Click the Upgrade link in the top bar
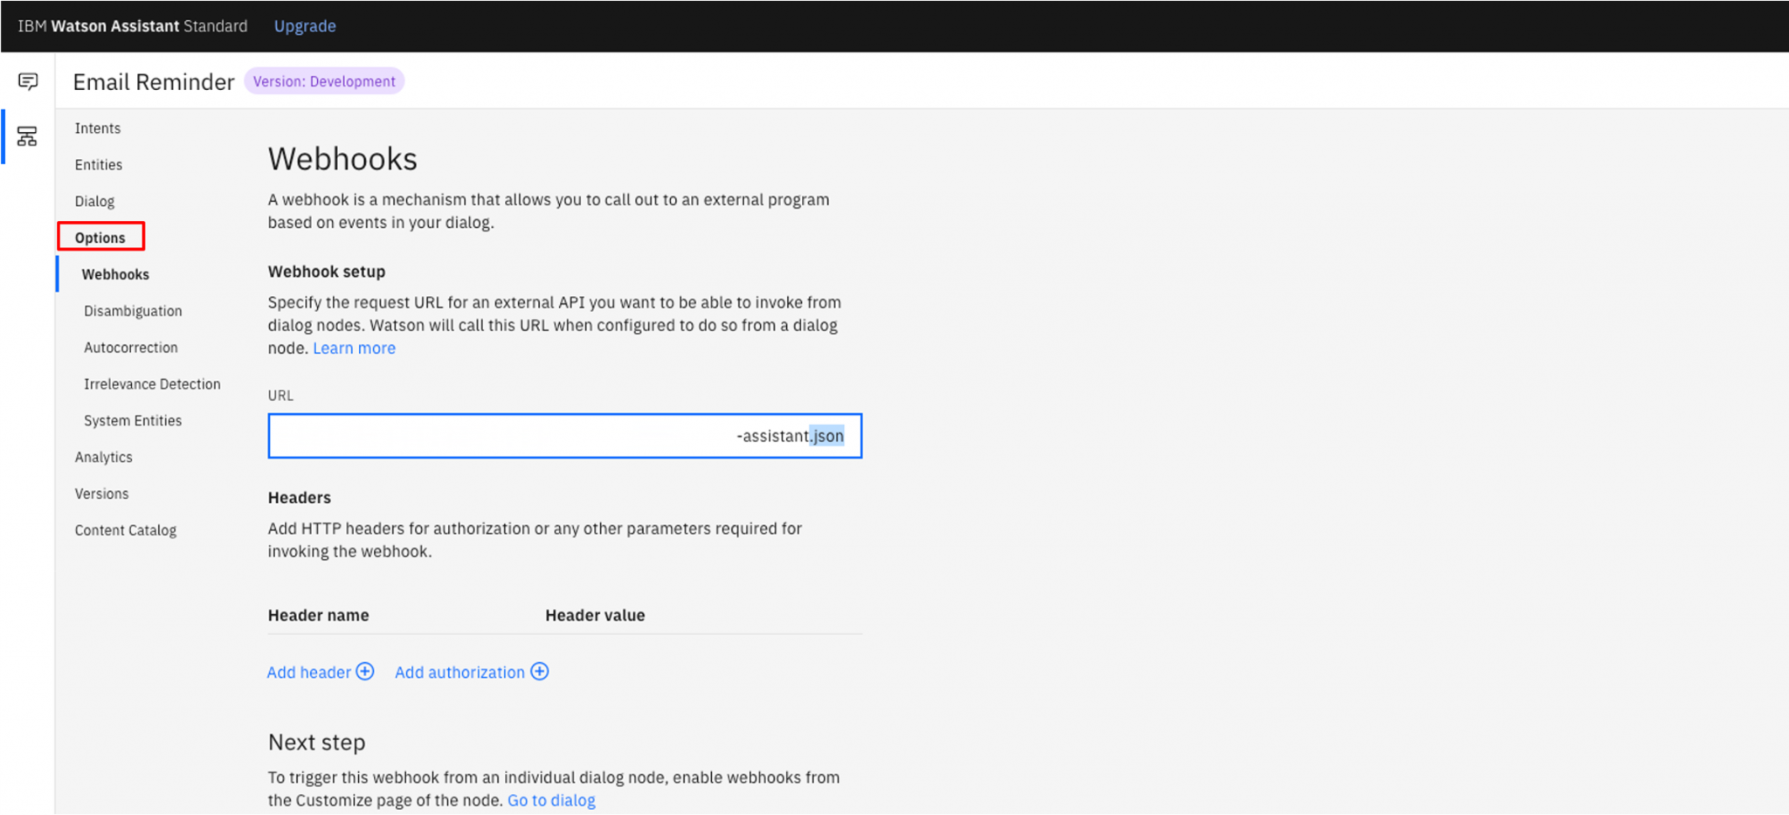The width and height of the screenshot is (1789, 815). [x=304, y=25]
